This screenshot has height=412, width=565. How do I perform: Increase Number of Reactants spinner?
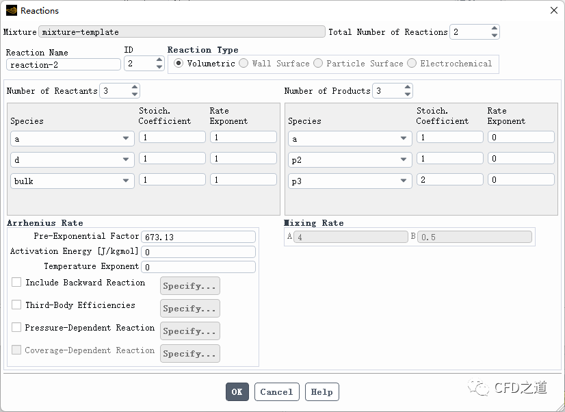click(135, 88)
